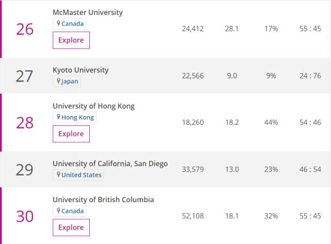331x244 pixels.
Task: Click rank number 27 in Kyoto row
Action: (x=24, y=76)
